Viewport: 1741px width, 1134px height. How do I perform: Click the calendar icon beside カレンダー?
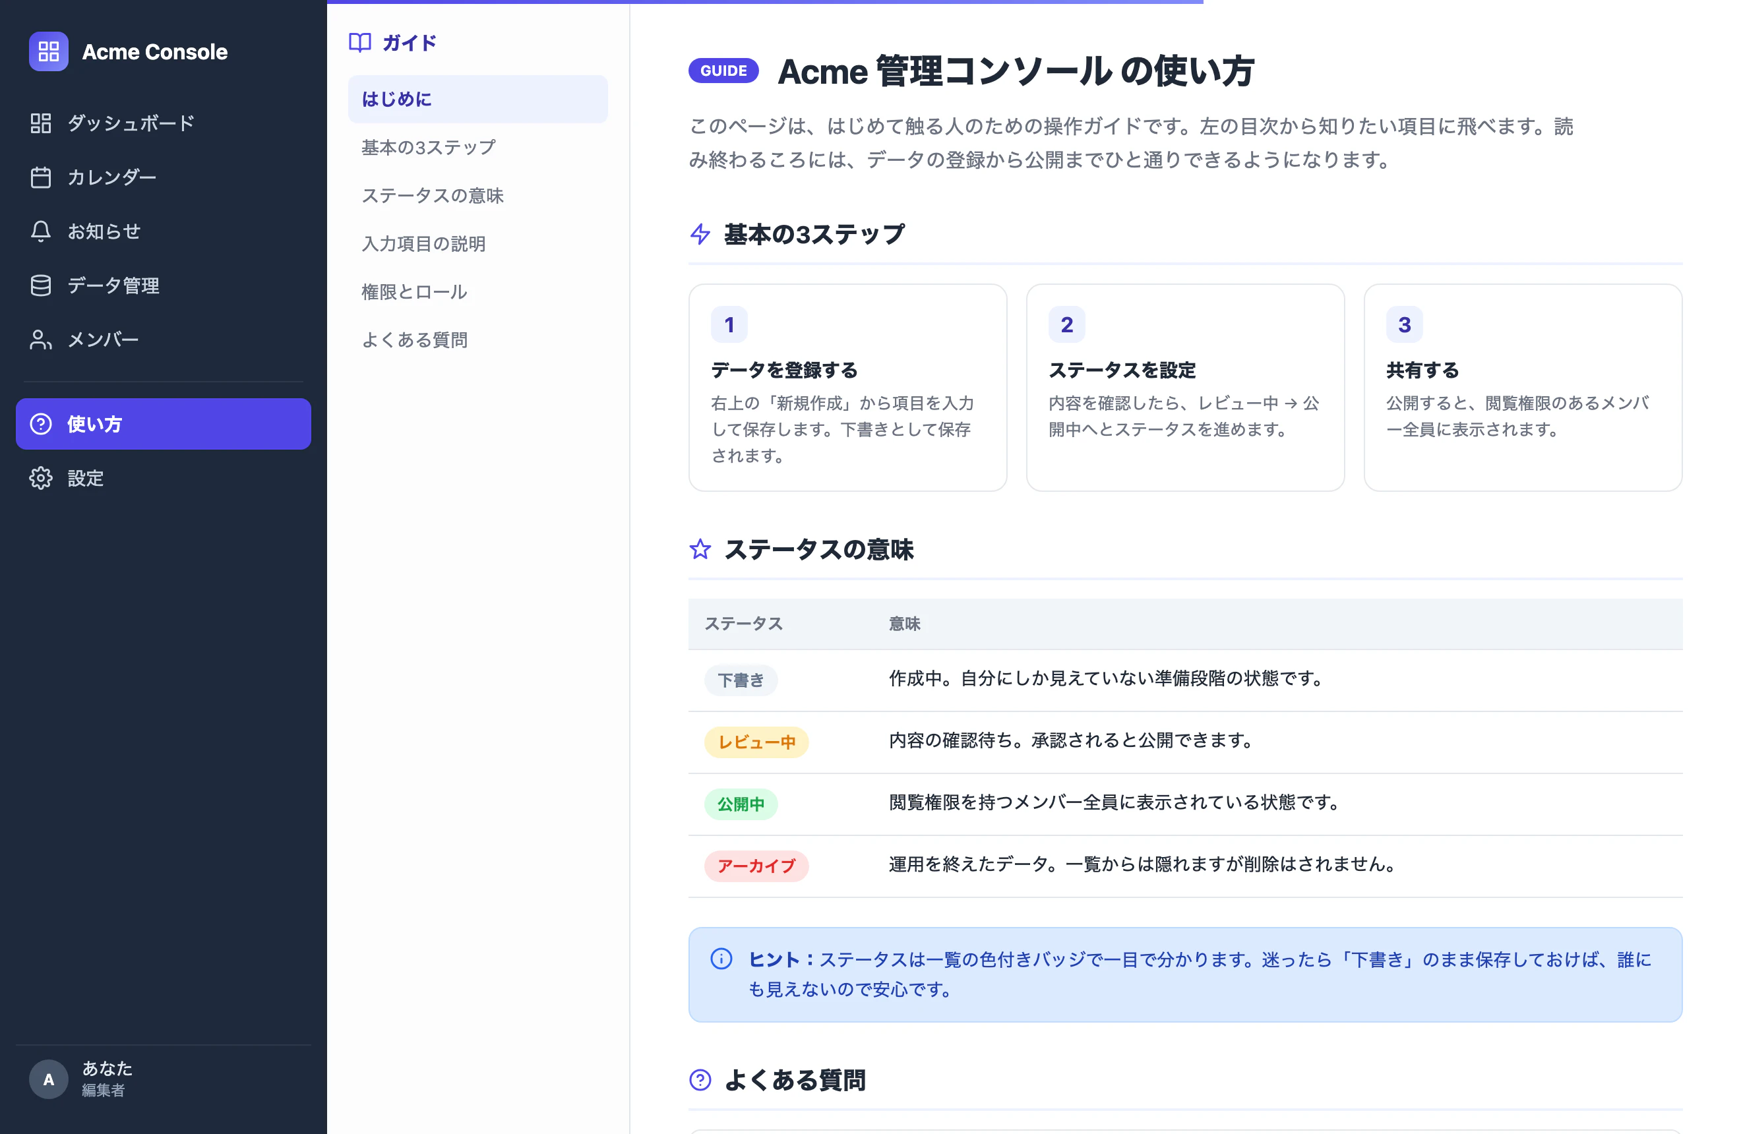tap(41, 177)
